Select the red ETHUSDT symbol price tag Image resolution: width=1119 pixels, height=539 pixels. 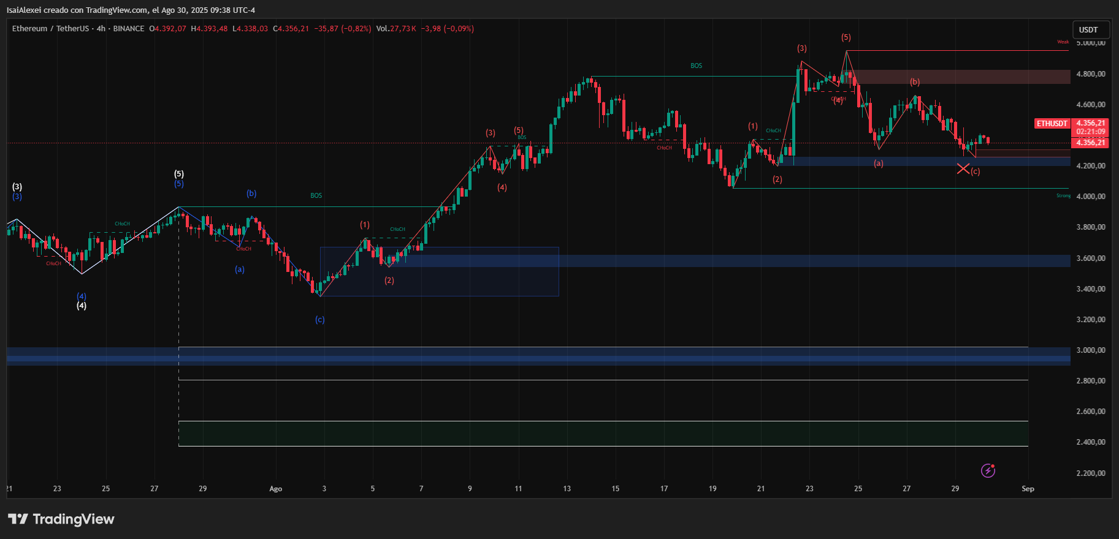[1052, 124]
